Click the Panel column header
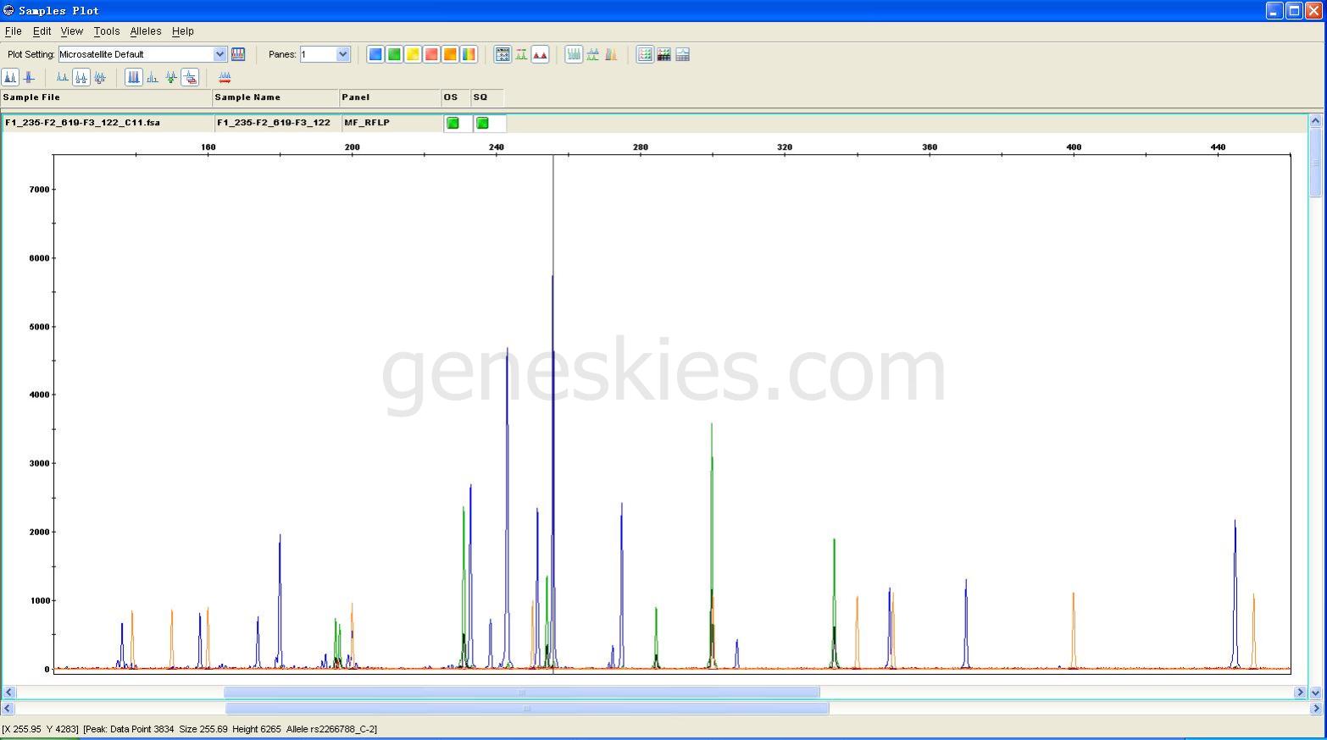Image resolution: width=1327 pixels, height=740 pixels. coord(389,97)
